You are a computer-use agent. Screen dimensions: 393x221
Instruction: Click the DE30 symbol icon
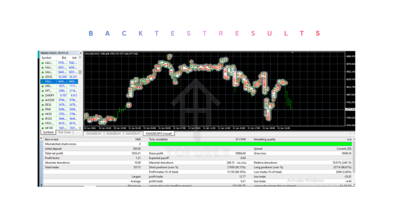pyautogui.click(x=42, y=105)
